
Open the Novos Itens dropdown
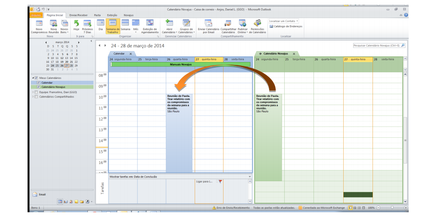64,27
